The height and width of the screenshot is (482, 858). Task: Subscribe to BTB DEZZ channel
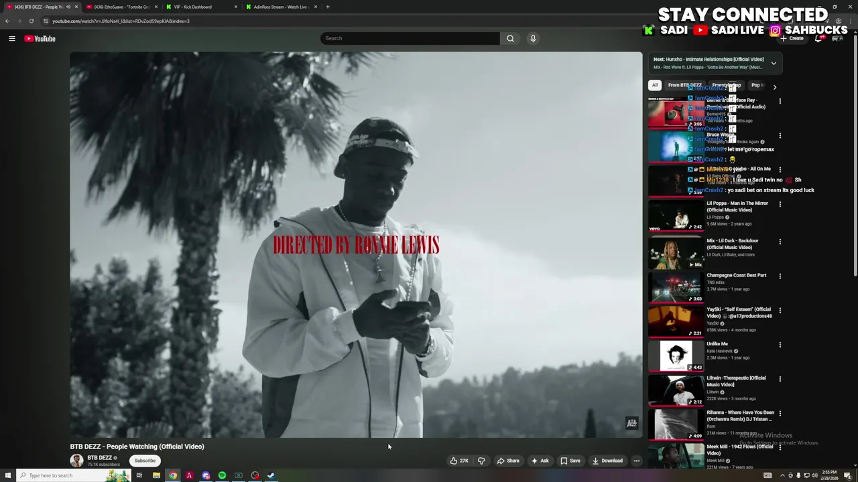pos(145,461)
